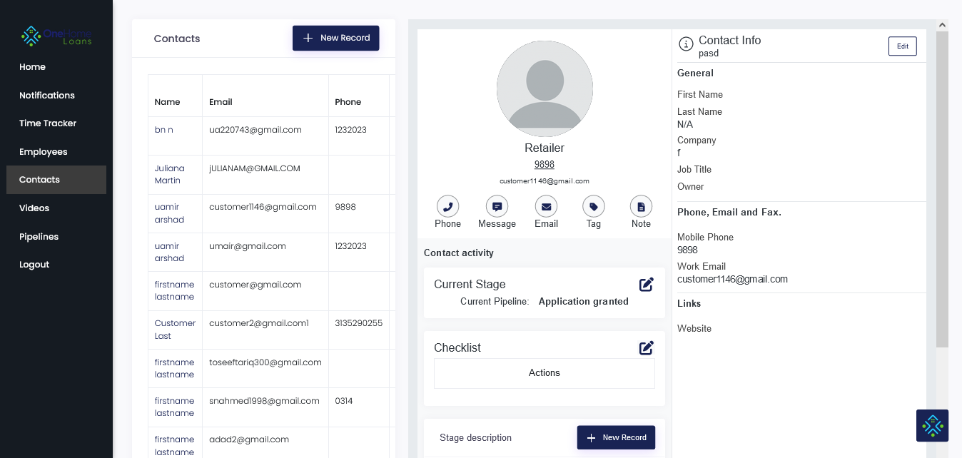Click the Tag action icon
This screenshot has height=458, width=962.
coord(593,205)
